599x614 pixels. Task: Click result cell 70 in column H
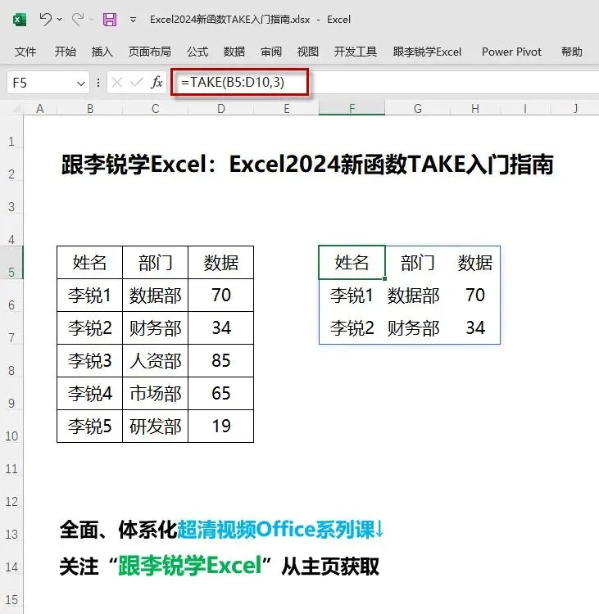tap(475, 296)
